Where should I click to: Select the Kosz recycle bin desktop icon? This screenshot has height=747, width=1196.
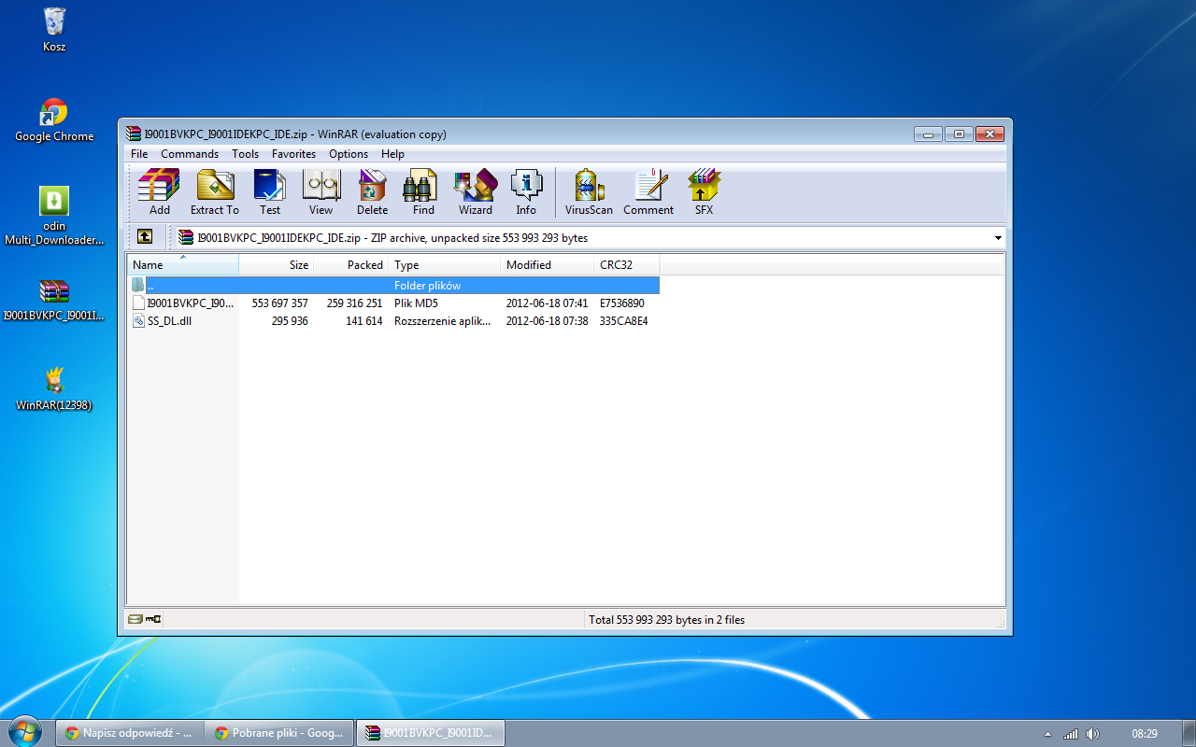[54, 30]
